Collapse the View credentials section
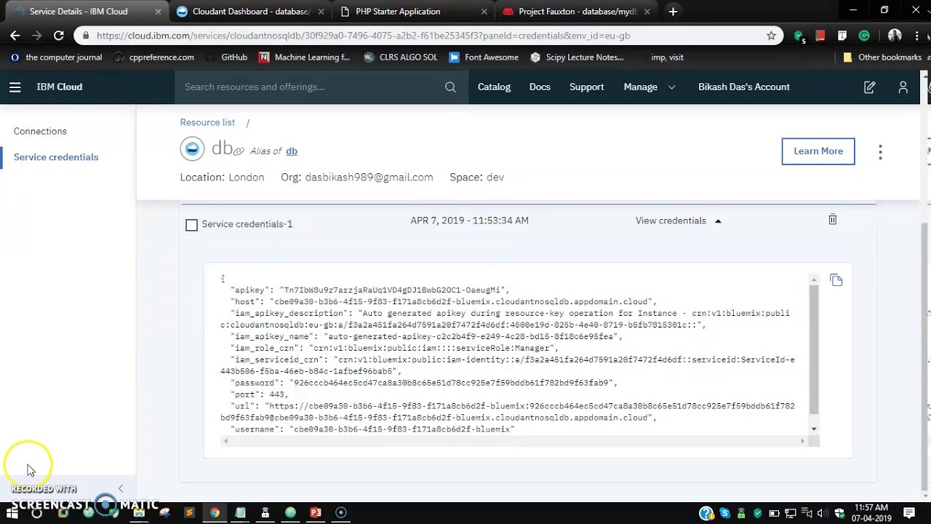Screen dimensions: 931x524 click(678, 221)
